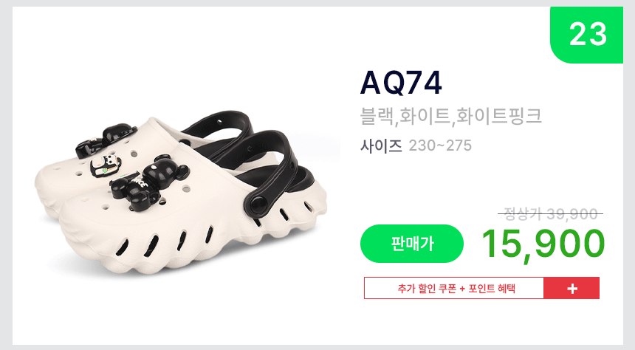Image resolution: width=635 pixels, height=350 pixels.
Task: Open the AQ74 product title
Action: [401, 83]
